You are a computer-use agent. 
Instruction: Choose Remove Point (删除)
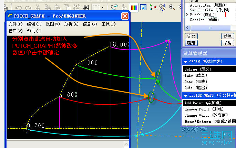[x=209, y=109]
